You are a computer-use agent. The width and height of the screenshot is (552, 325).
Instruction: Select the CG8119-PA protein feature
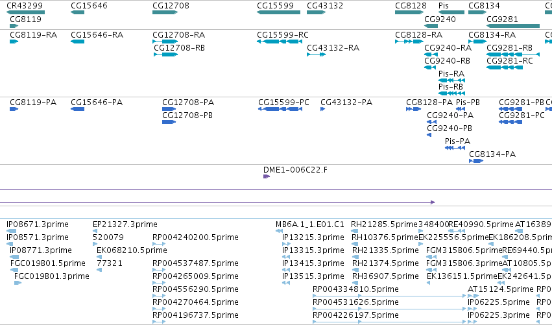(x=14, y=109)
